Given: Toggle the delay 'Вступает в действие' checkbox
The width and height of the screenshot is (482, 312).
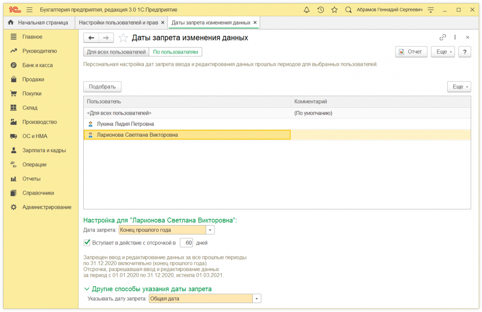Looking at the screenshot, I should 87,243.
